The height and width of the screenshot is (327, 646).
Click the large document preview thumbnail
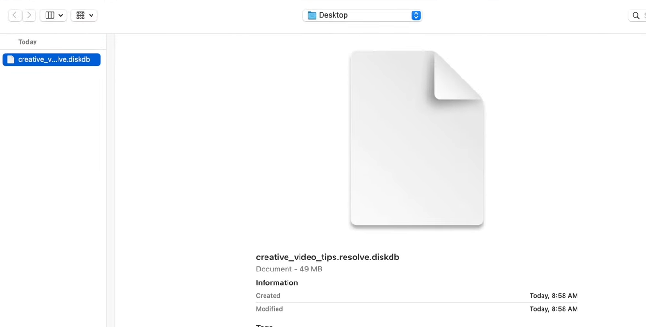417,138
